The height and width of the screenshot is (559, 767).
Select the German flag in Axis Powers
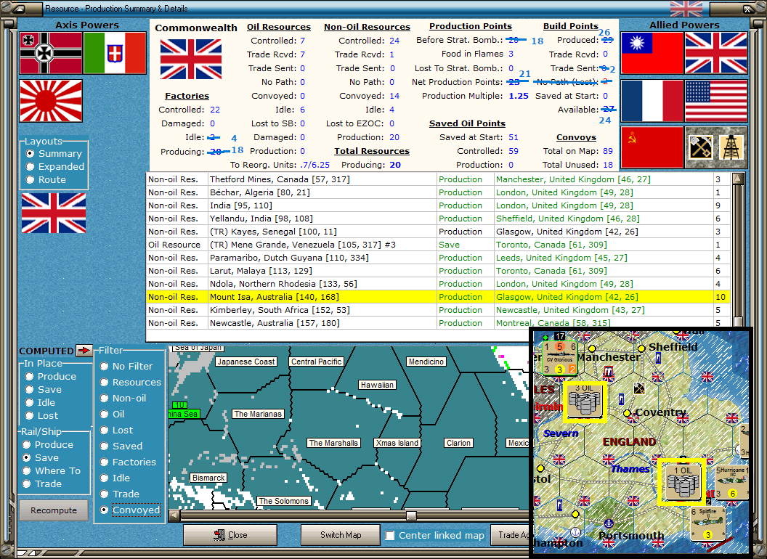pyautogui.click(x=50, y=53)
